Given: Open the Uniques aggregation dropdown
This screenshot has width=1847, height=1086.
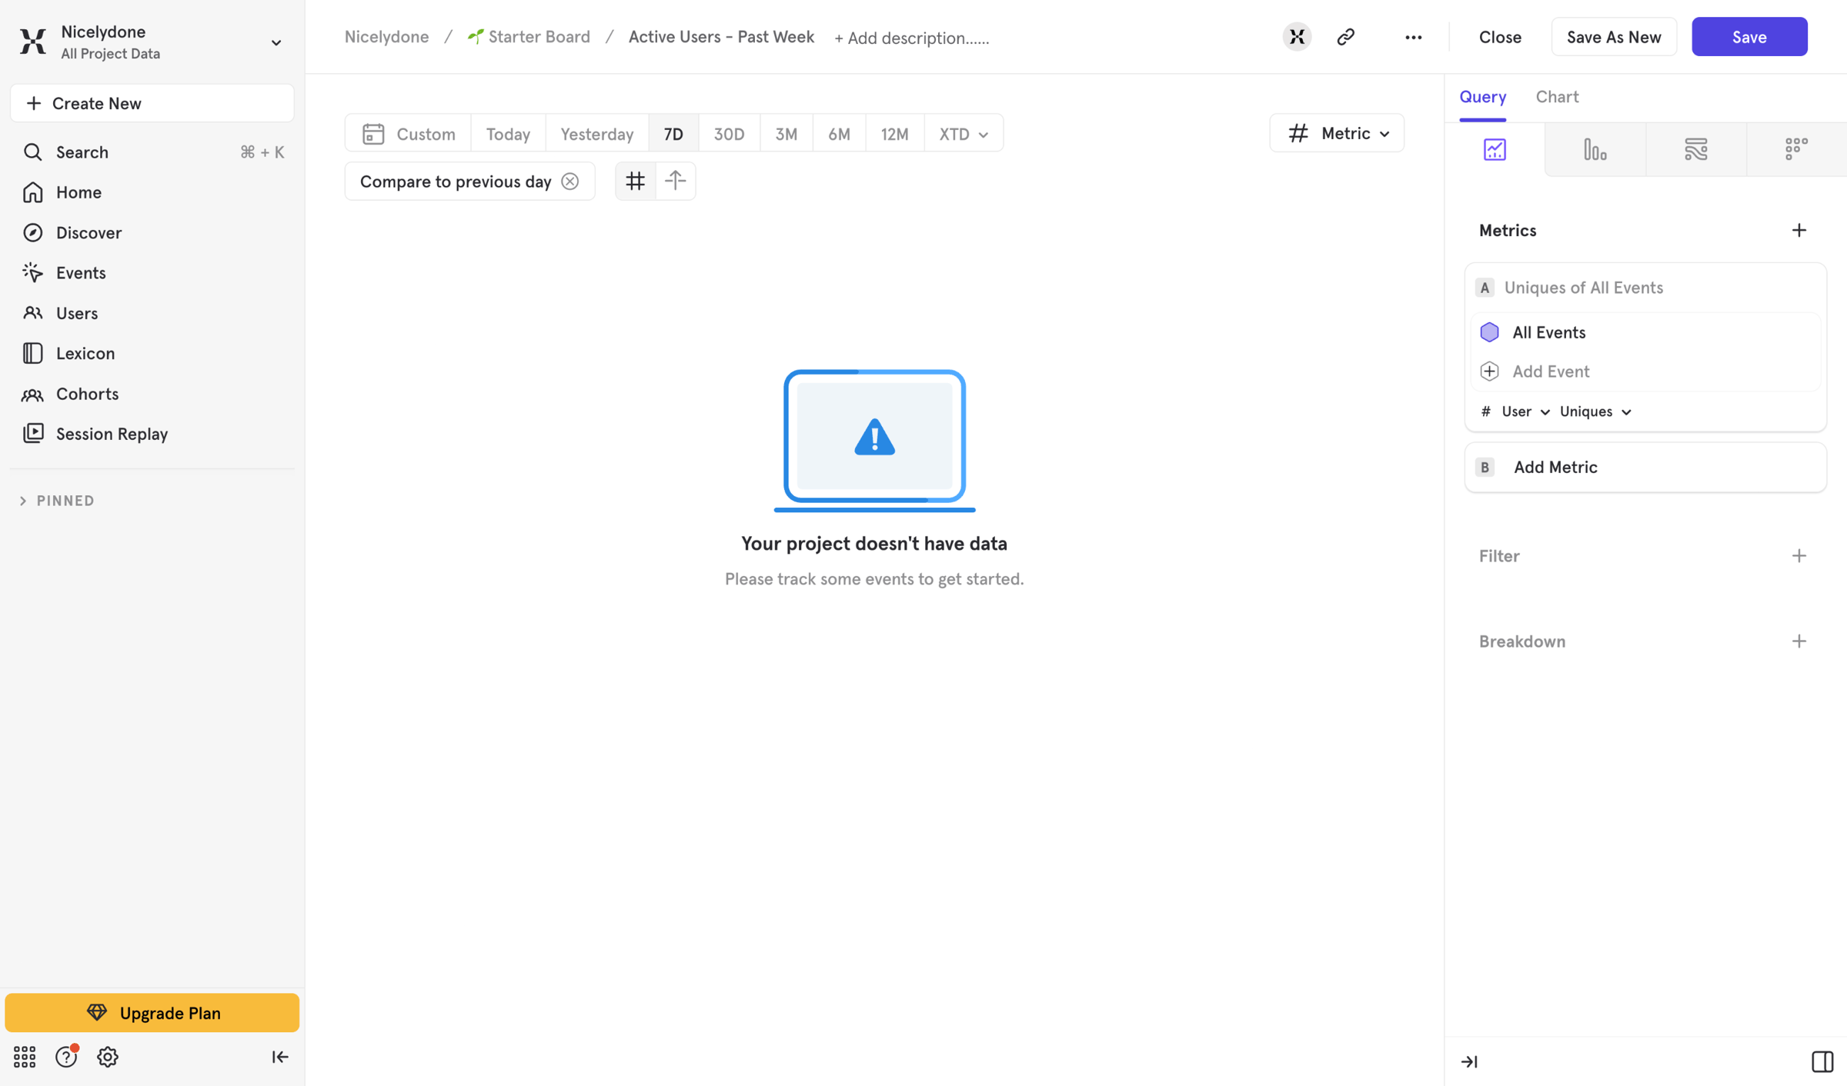Looking at the screenshot, I should [x=1595, y=411].
